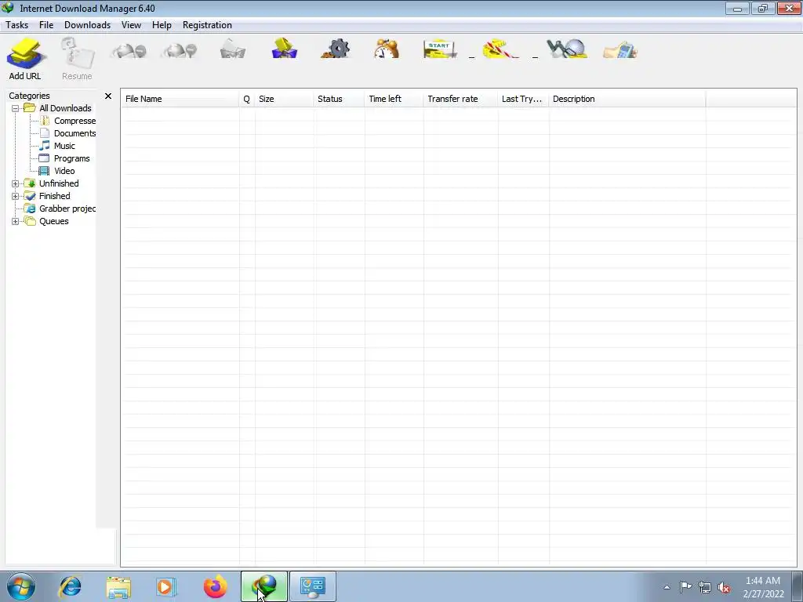Image resolution: width=803 pixels, height=602 pixels.
Task: Show hidden system tray icons
Action: [x=667, y=587]
